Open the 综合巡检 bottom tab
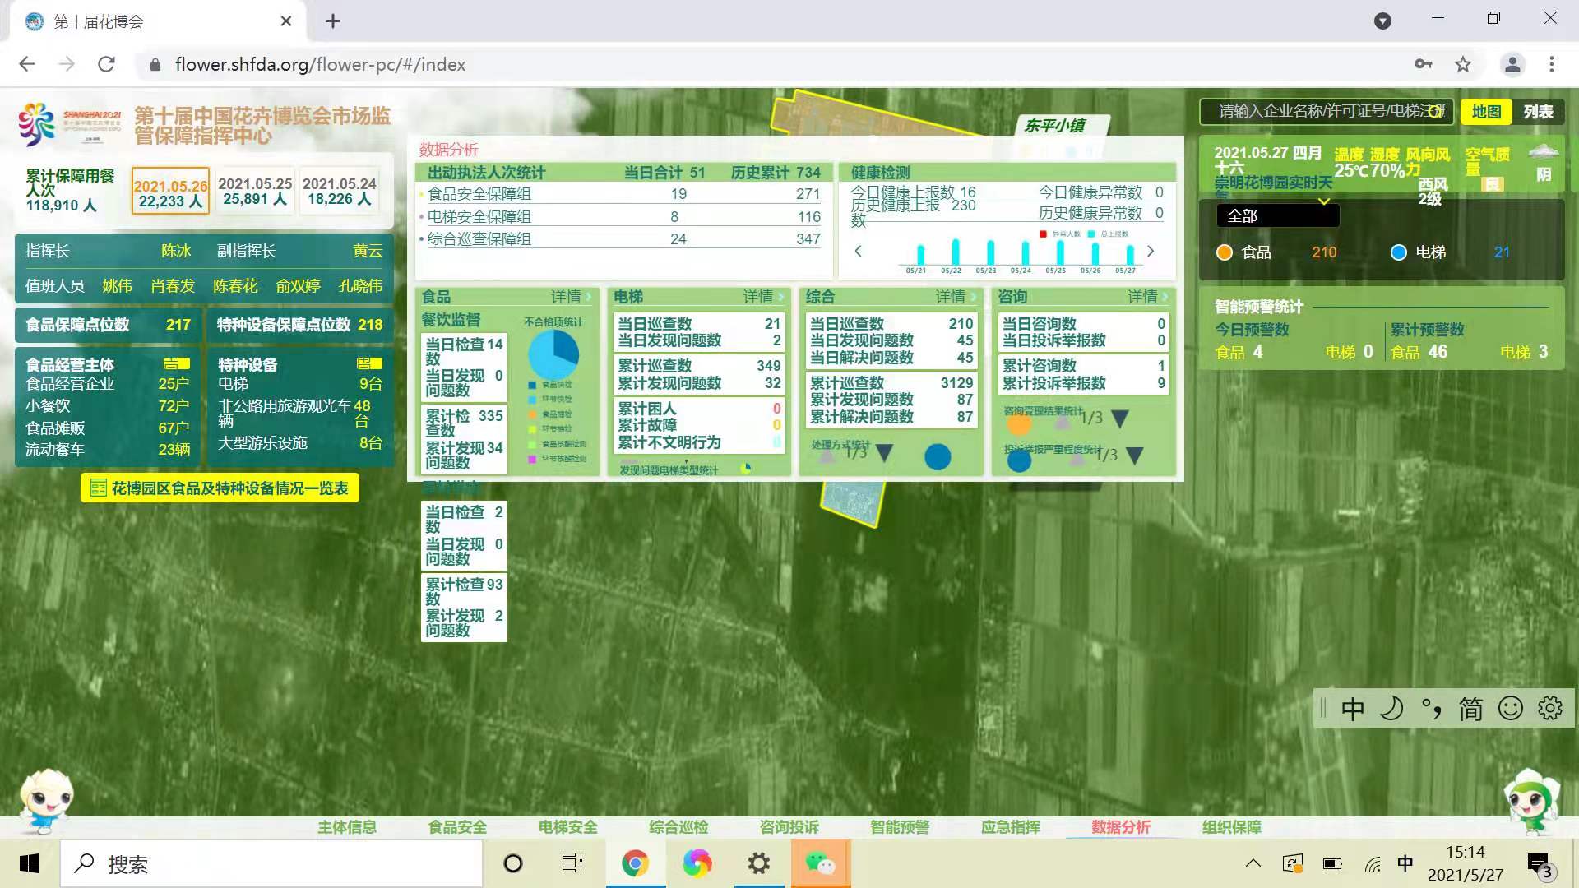The height and width of the screenshot is (888, 1579). [678, 827]
